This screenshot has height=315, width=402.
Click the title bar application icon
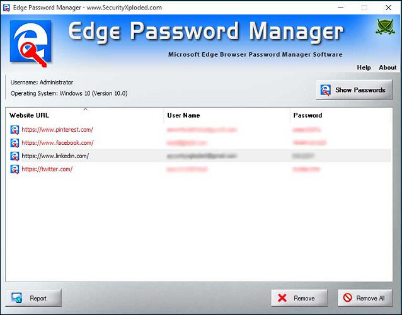6,8
